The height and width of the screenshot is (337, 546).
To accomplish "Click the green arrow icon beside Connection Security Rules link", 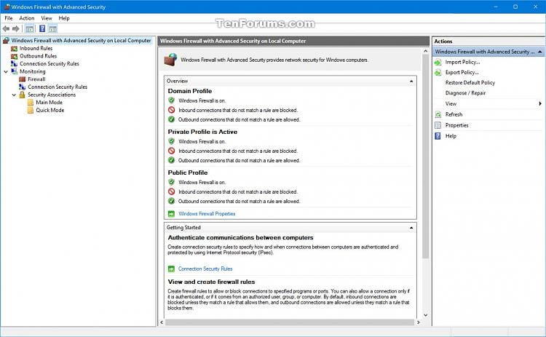I will [171, 269].
